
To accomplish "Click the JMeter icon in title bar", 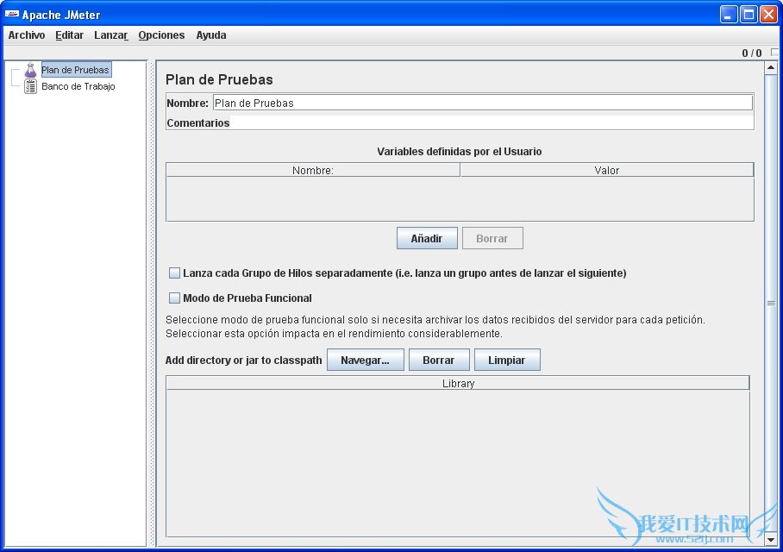I will (12, 15).
